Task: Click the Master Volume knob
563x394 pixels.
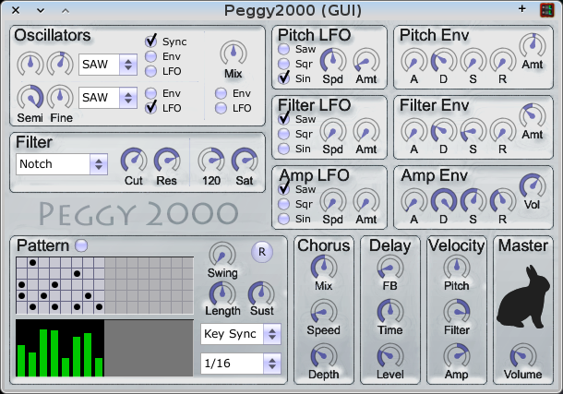Action: pos(523,356)
